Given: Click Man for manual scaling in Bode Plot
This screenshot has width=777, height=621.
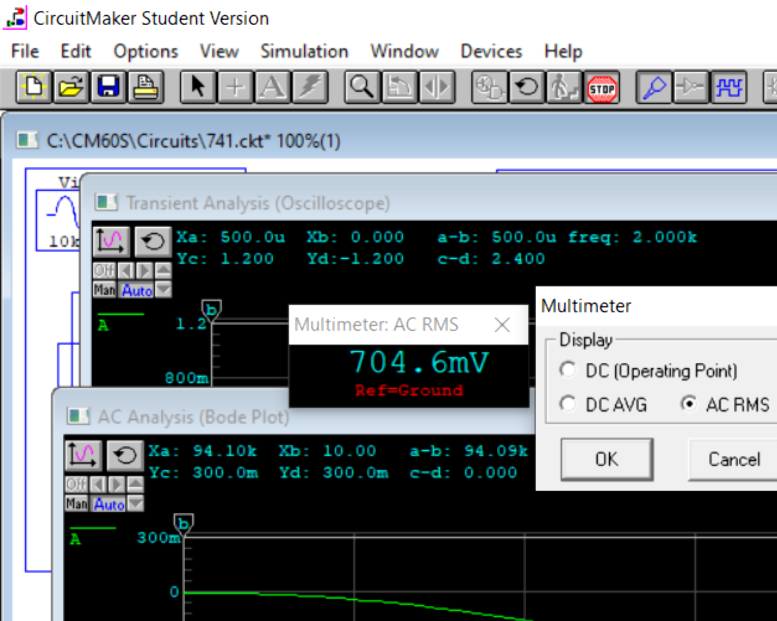Looking at the screenshot, I should click(76, 504).
